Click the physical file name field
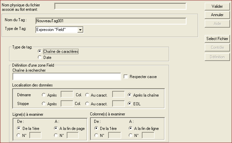232x143 pixels. tap(120, 6)
